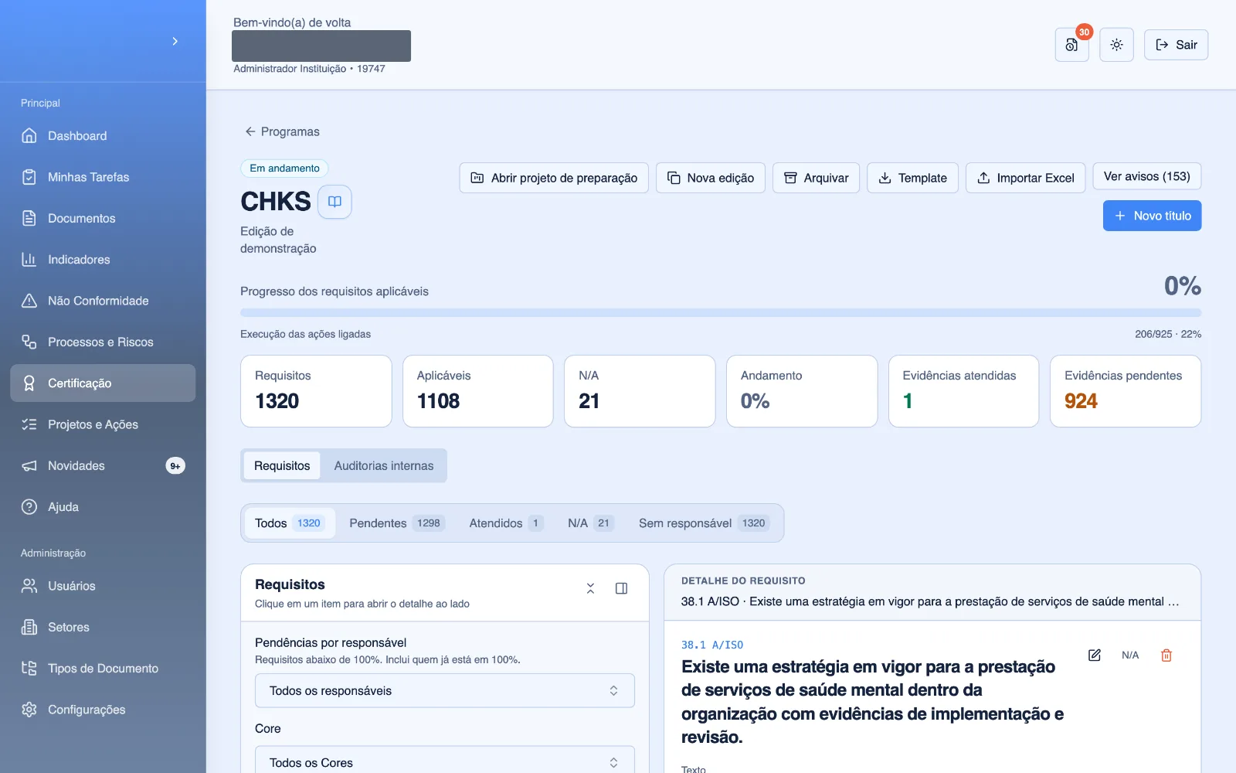Collapse the Requisitos panel filters
This screenshot has height=773, width=1236.
(x=590, y=588)
